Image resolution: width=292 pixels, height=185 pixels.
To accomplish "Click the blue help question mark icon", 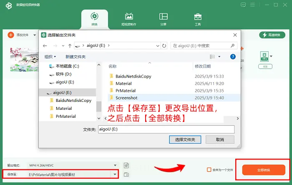I will point(233,56).
